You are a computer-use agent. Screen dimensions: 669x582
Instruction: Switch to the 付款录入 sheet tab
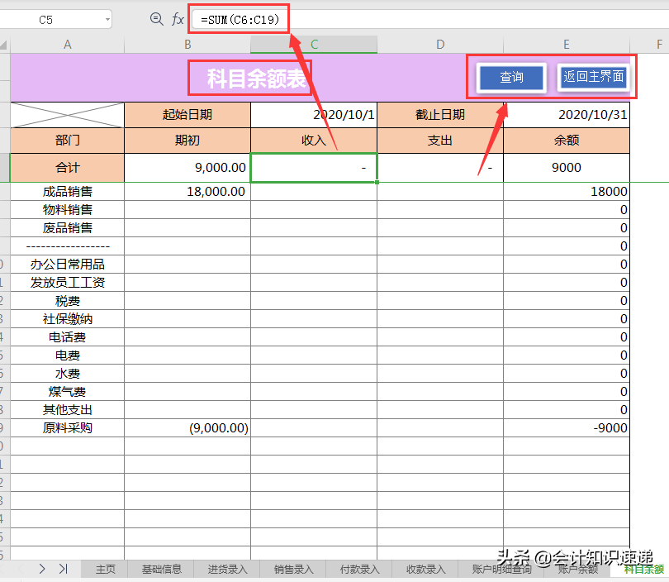pos(359,570)
